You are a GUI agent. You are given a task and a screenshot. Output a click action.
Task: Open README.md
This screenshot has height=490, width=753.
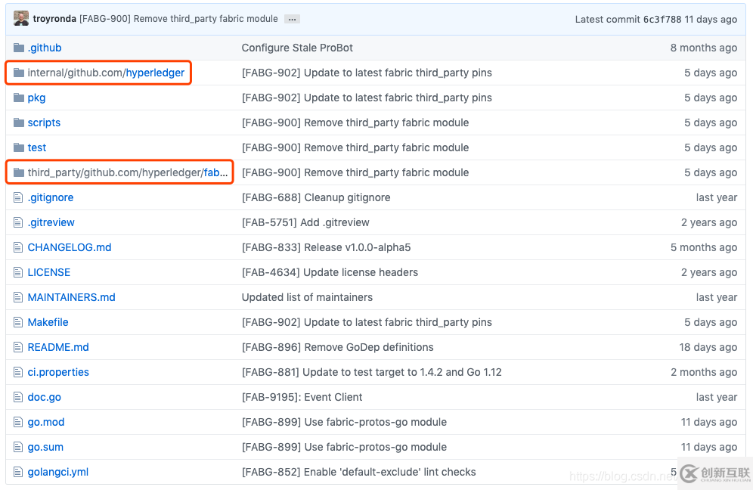[x=58, y=347]
